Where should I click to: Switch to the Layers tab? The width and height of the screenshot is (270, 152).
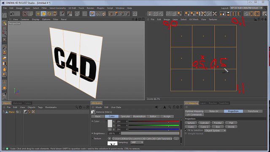coord(203,103)
